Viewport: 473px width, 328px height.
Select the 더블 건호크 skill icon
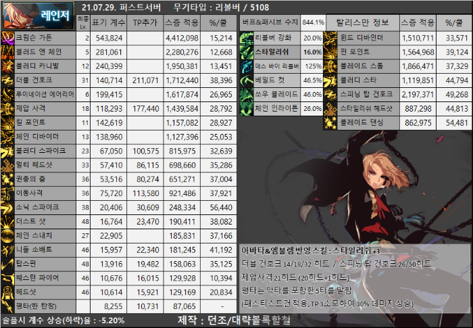[7, 80]
